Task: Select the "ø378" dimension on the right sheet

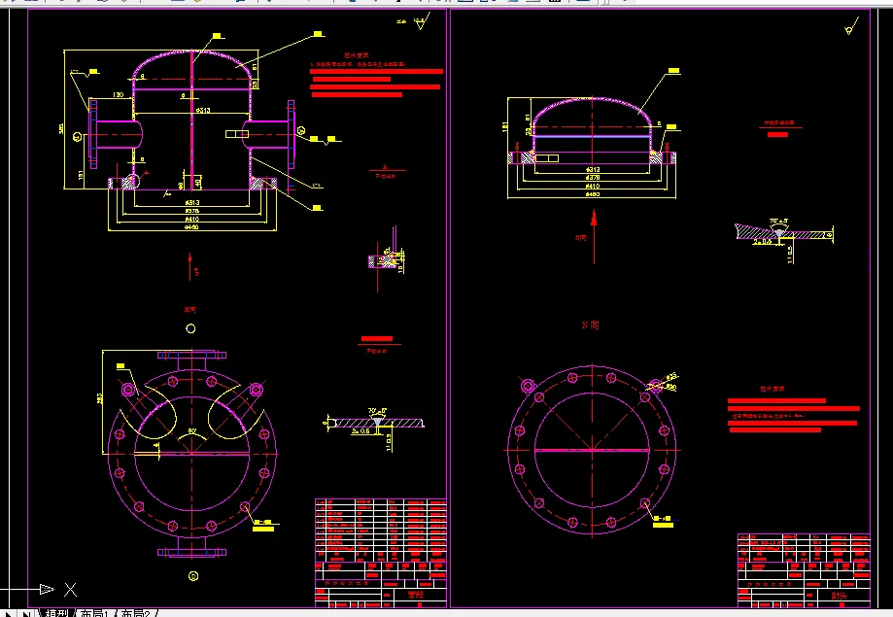Action: pyautogui.click(x=593, y=178)
